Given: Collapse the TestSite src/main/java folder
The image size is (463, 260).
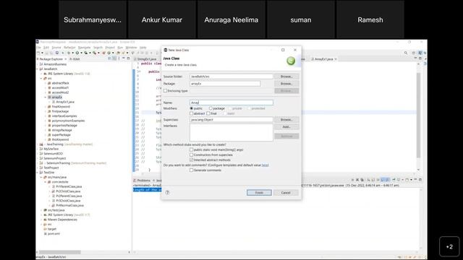Looking at the screenshot, I should (41, 178).
